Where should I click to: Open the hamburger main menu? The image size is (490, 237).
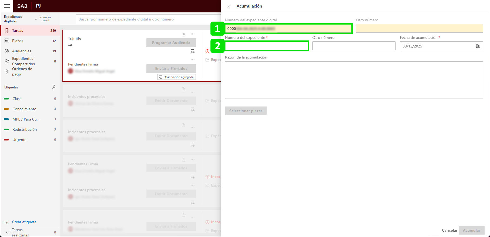7,6
